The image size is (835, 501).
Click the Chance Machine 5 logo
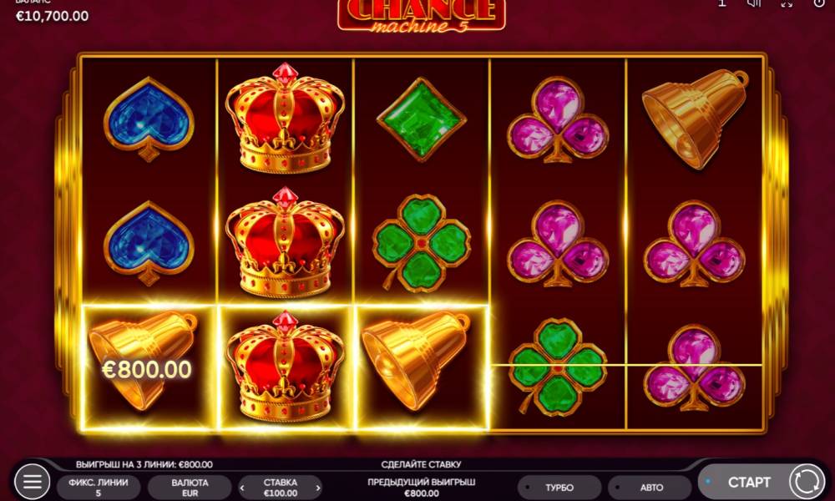(x=421, y=15)
